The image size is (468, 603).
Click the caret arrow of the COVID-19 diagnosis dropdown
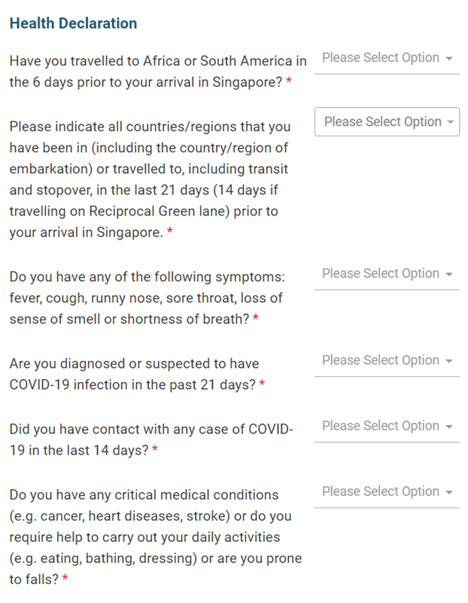448,362
